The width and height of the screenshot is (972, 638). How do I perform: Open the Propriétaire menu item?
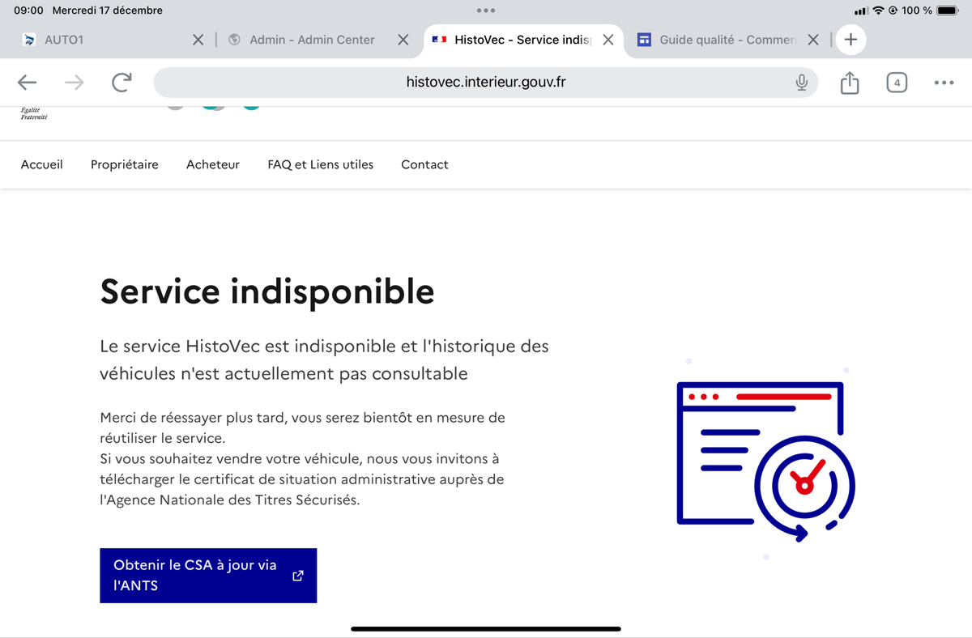(125, 164)
